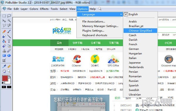Close the open Options menu
The width and height of the screenshot is (176, 111).
pos(82,9)
